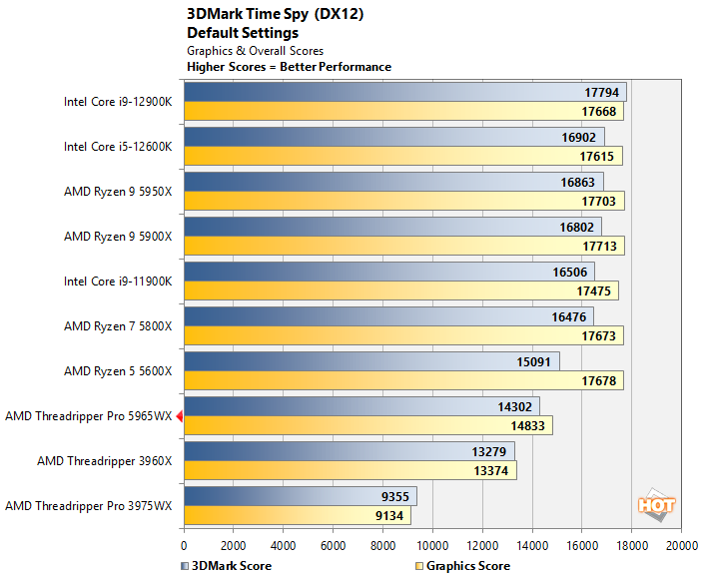This screenshot has width=707, height=575.
Task: Click the 3DMark Time Spy (DX12) title
Action: click(x=275, y=14)
